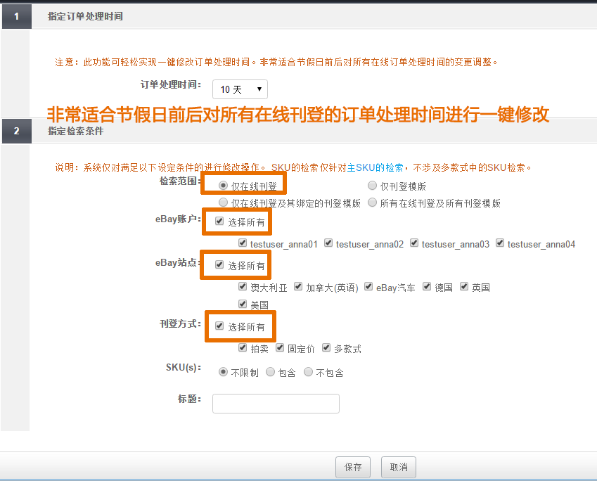
Task: Select the 仅刊登模版 radio option
Action: click(372, 186)
